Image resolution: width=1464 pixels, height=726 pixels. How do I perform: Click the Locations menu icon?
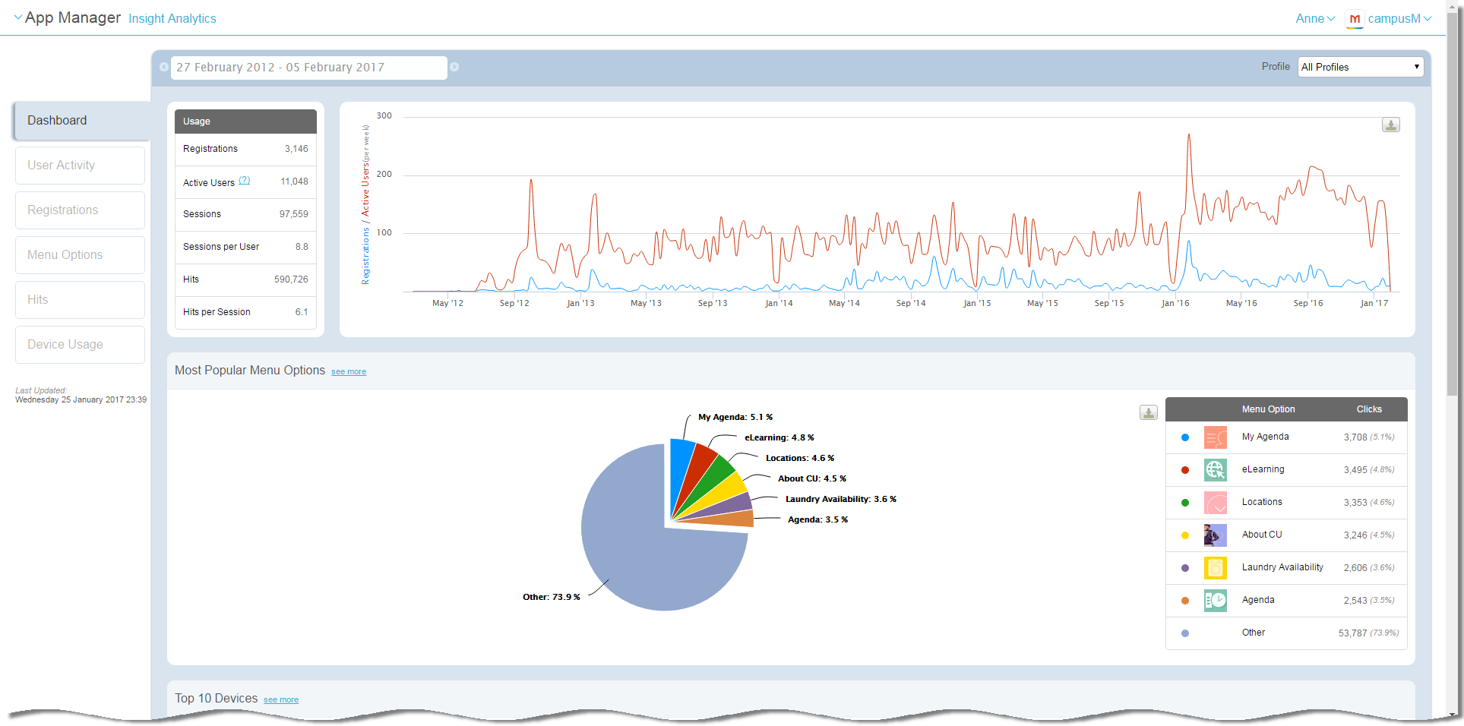(1215, 503)
